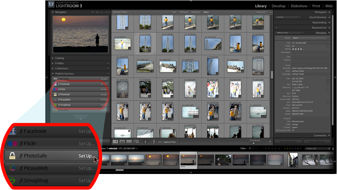The width and height of the screenshot is (337, 190).
Task: Click the go-to arrow beside Folder 29
Action: click(x=328, y=46)
